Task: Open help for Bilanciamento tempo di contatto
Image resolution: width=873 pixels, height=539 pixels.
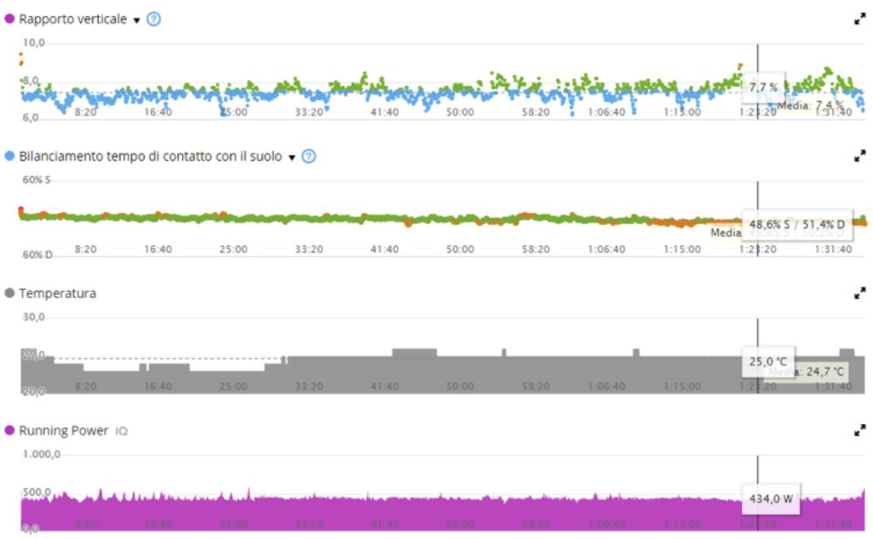Action: tap(309, 157)
